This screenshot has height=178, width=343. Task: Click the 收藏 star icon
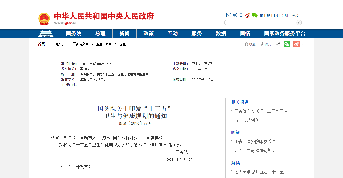tap(246, 44)
